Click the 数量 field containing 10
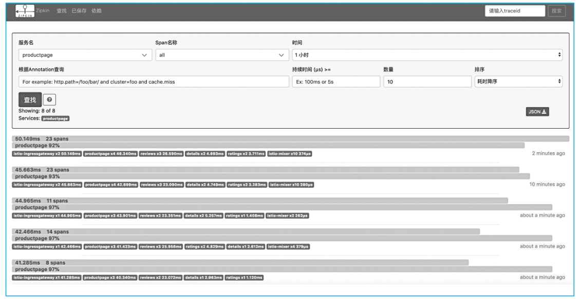Image resolution: width=580 pixels, height=299 pixels. point(427,82)
